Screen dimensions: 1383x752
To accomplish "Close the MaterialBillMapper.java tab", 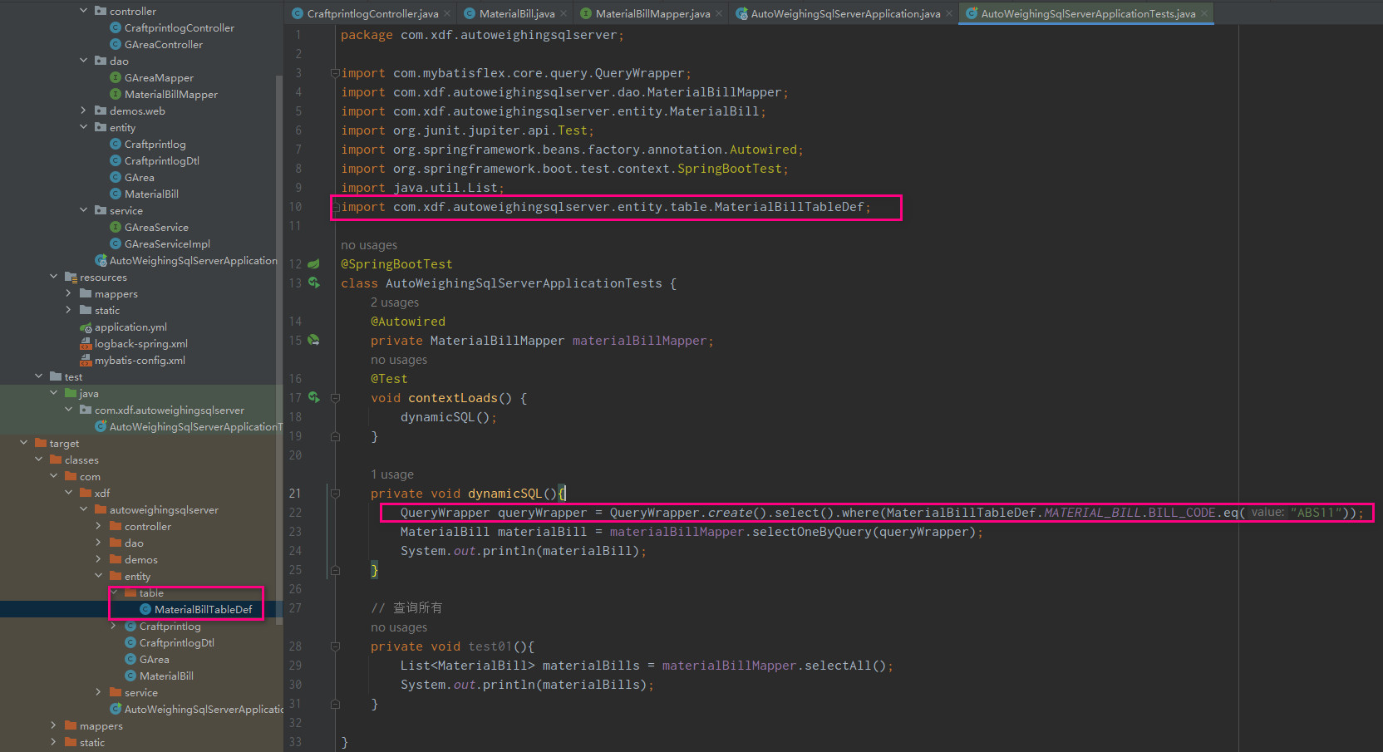I will (x=719, y=14).
